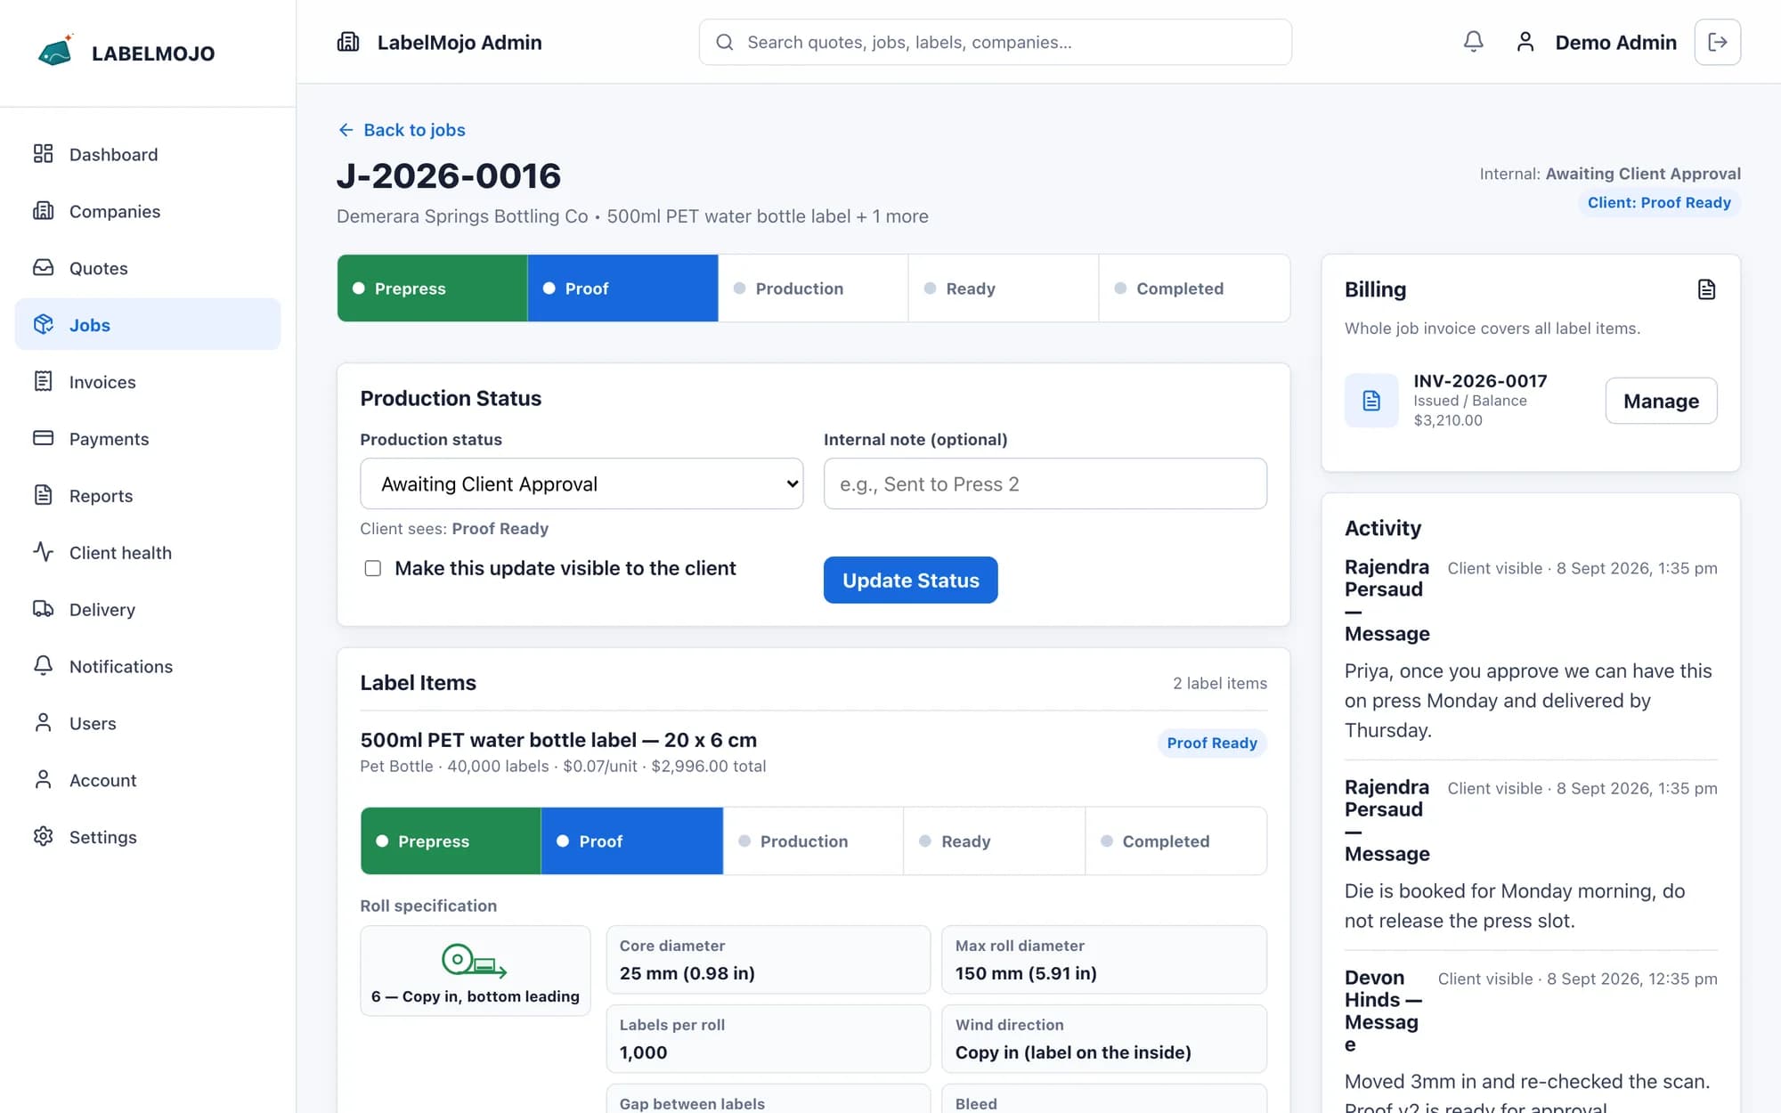Click the INV-2026-0017 invoice file icon
The image size is (1781, 1113).
coord(1371,401)
